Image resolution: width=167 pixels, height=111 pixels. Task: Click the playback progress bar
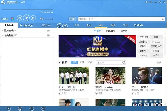click(x=27, y=10)
